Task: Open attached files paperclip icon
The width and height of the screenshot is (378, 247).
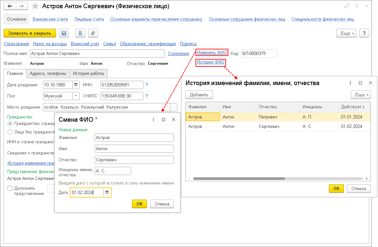Action: tap(93, 33)
